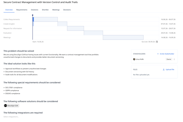The width and height of the screenshot is (183, 122).
Task: Click the DocuSign CLM logo icon
Action: [x=5, y=106]
